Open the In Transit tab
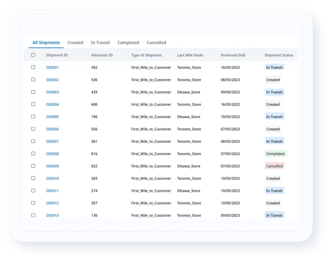This screenshot has width=328, height=258. pyautogui.click(x=100, y=42)
